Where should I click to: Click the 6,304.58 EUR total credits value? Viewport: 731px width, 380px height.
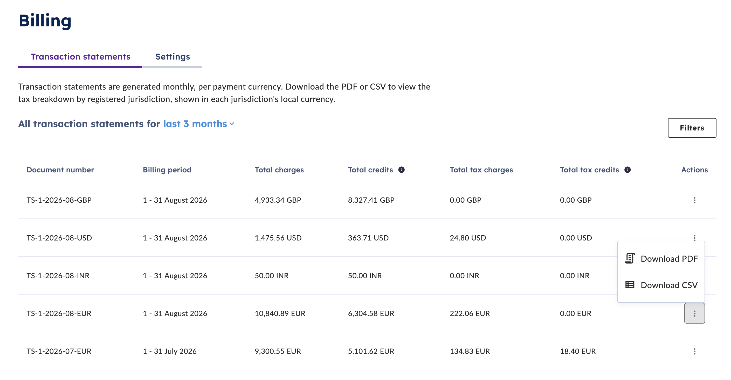click(371, 313)
